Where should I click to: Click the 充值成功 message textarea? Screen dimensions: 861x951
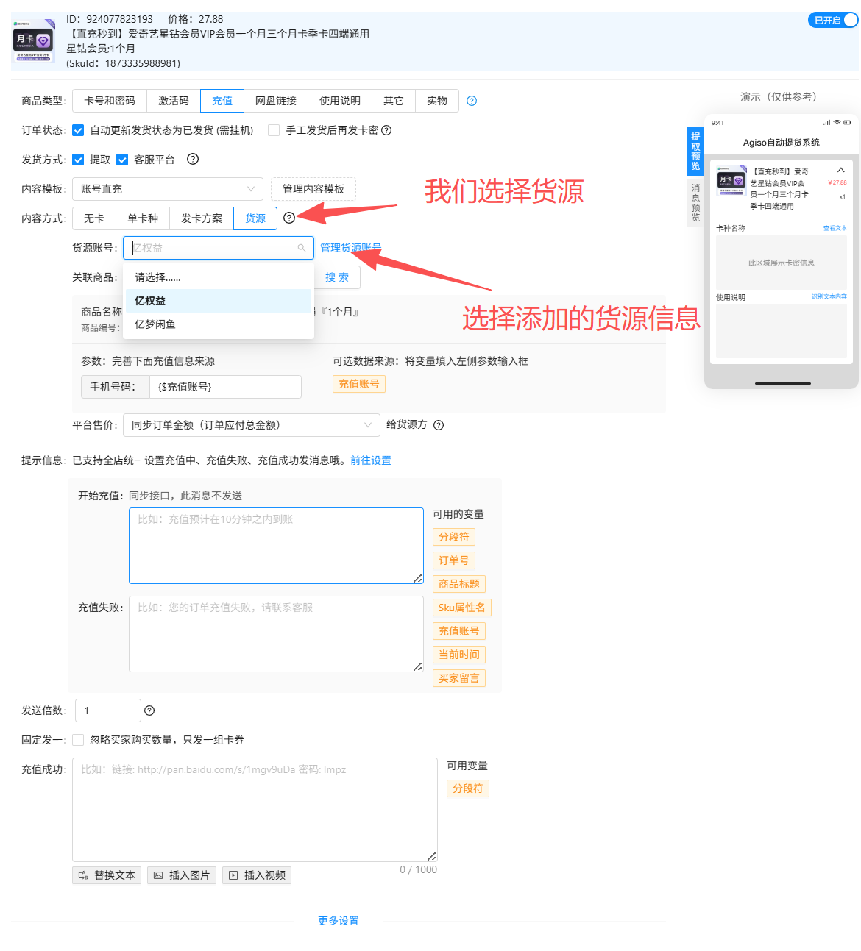pyautogui.click(x=255, y=810)
